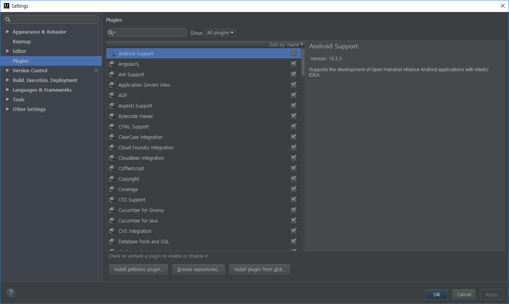This screenshot has height=304, width=509.
Task: Enable the Android Support plugin checkbox
Action: click(x=294, y=53)
